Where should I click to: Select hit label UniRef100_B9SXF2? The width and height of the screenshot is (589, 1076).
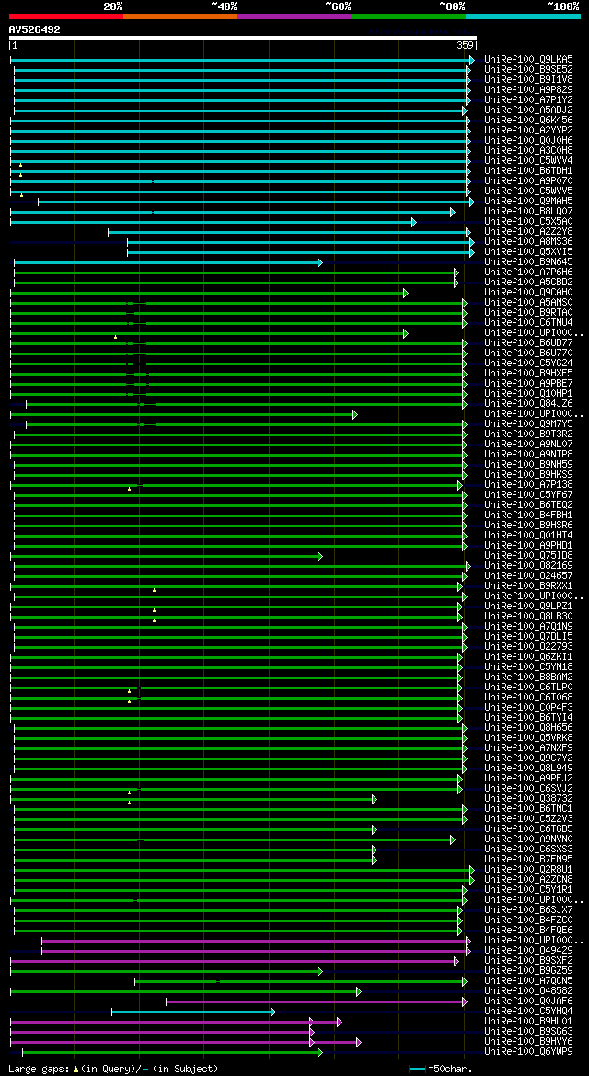pos(528,960)
